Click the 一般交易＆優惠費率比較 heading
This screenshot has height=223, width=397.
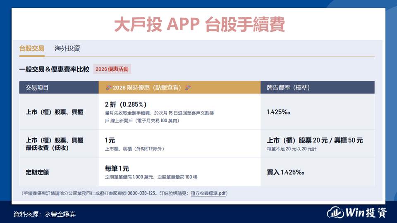tap(54, 69)
